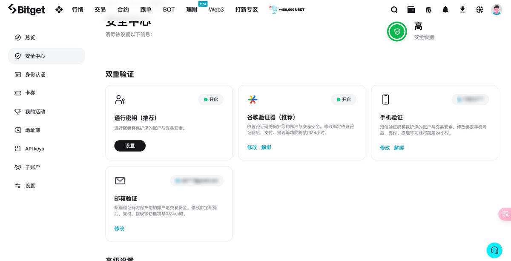
Task: Click the Bitget logo
Action: tap(26, 9)
